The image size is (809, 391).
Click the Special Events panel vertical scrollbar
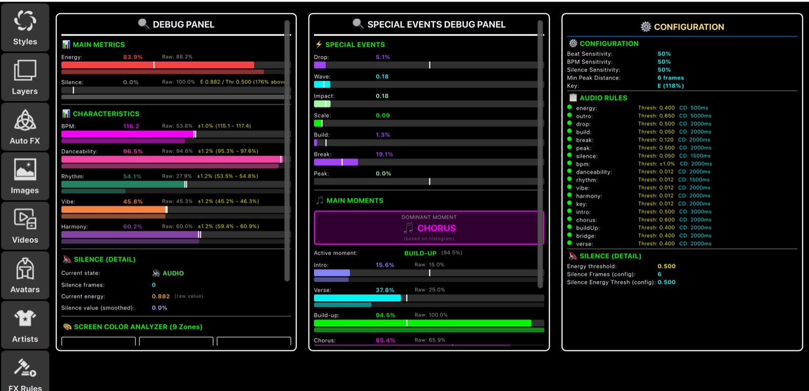coord(540,154)
